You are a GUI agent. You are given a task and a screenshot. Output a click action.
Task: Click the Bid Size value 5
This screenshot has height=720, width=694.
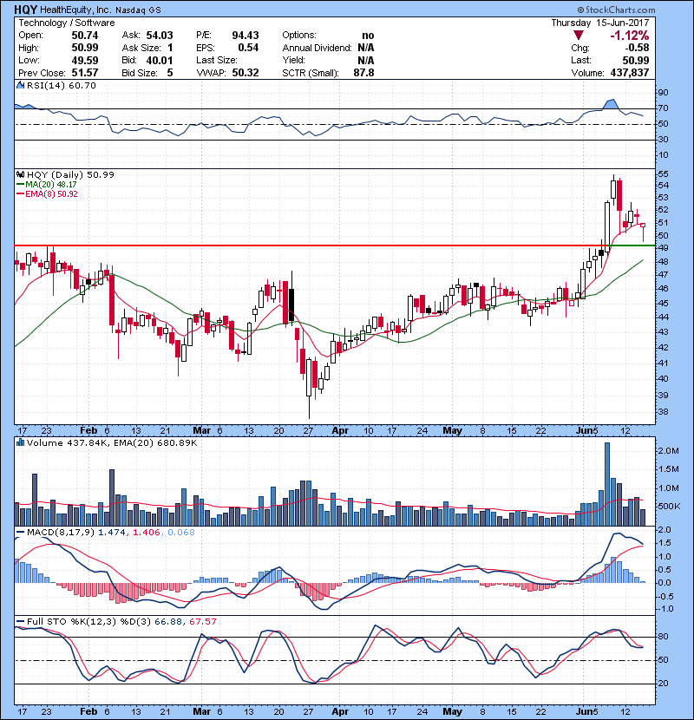coord(170,73)
